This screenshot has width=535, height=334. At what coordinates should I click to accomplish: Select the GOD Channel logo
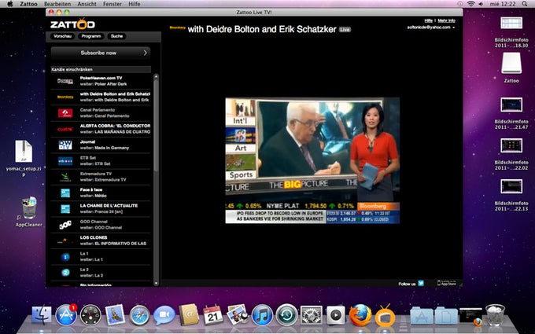pyautogui.click(x=65, y=225)
